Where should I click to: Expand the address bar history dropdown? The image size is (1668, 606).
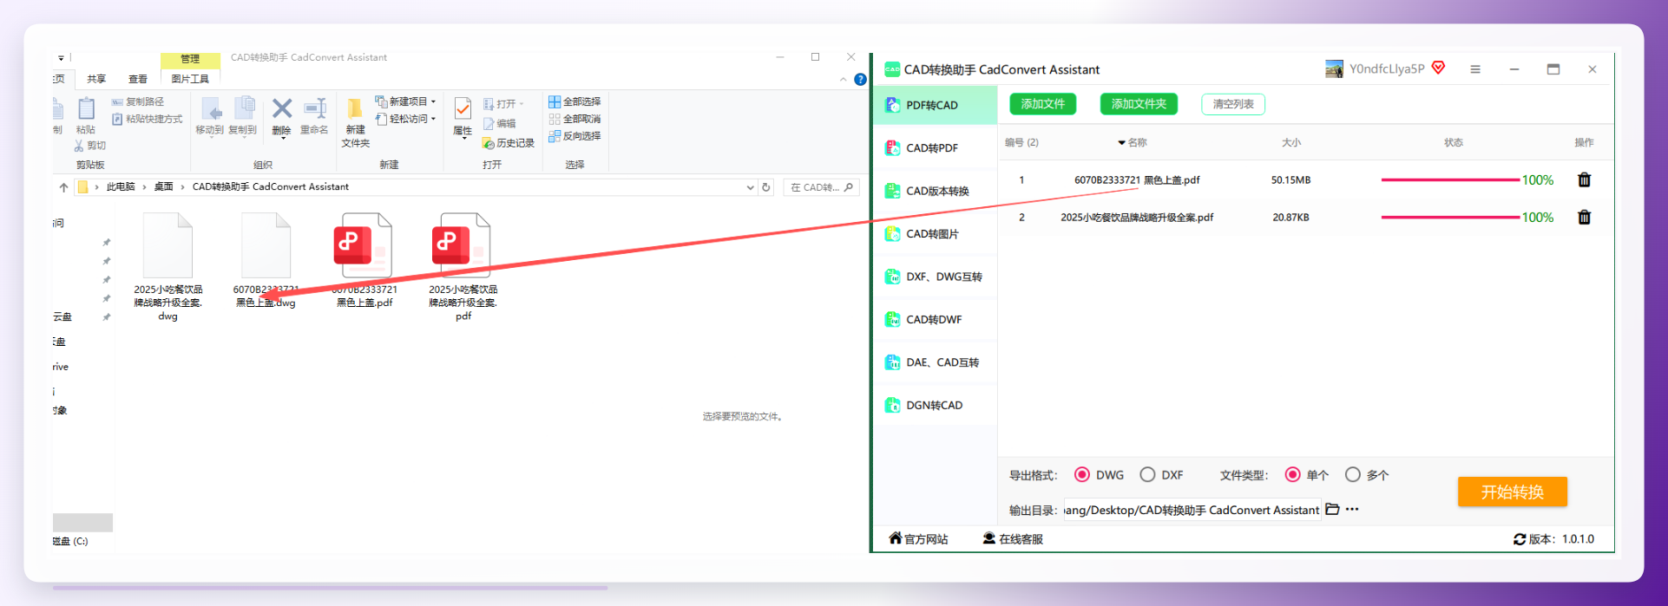(750, 187)
